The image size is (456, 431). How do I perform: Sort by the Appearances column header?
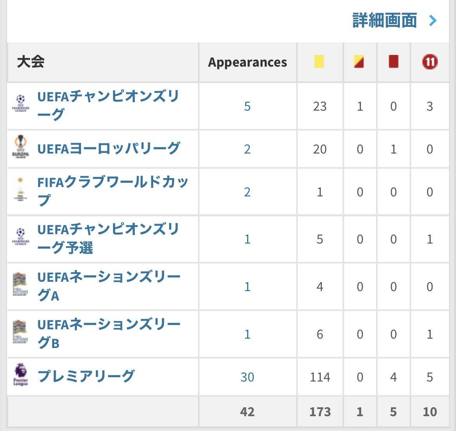[247, 62]
